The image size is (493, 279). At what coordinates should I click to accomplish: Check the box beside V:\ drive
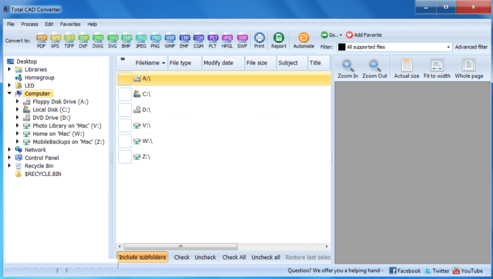(125, 125)
